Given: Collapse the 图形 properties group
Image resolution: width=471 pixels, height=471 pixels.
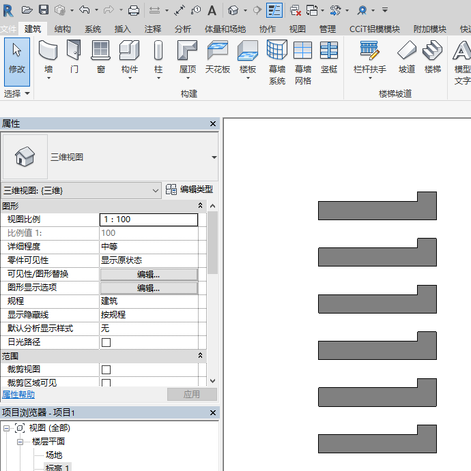Looking at the screenshot, I should [x=200, y=205].
